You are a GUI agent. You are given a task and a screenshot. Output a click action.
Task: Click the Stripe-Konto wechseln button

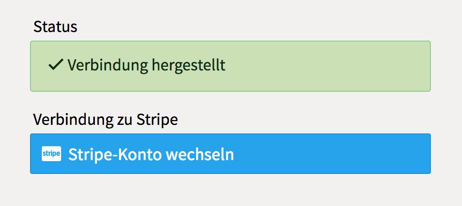[x=230, y=154]
